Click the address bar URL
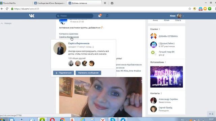The width and height of the screenshot is (216, 121). 26,9
